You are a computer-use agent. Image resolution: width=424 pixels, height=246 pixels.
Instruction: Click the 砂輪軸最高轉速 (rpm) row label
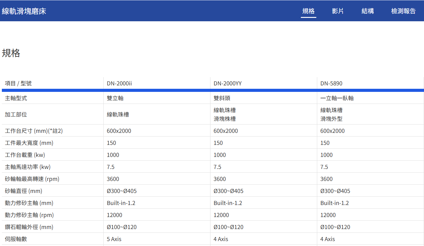(32, 179)
